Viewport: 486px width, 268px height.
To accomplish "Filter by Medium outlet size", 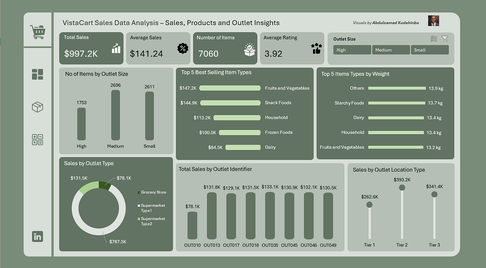I will pyautogui.click(x=391, y=50).
